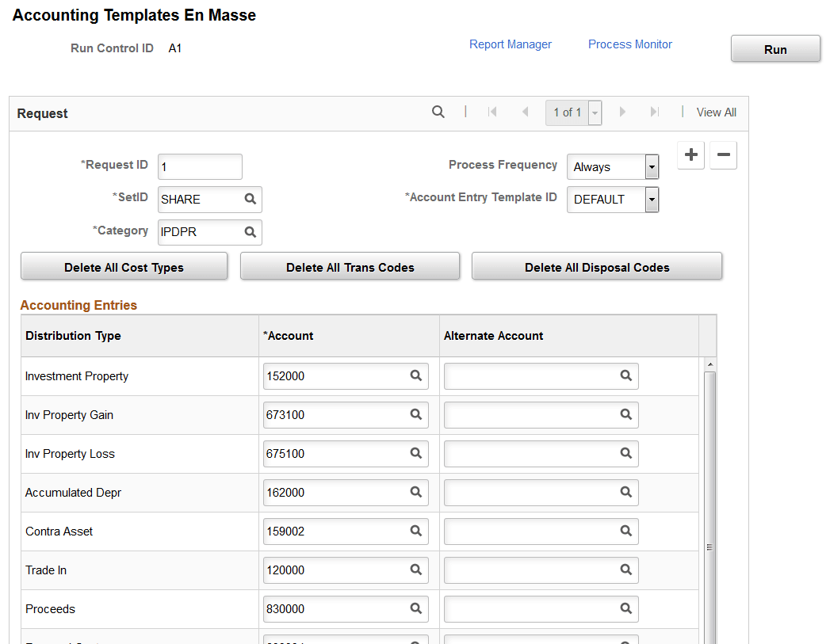This screenshot has width=830, height=644.
Task: Delete the current request row with minus icon
Action: pos(723,155)
